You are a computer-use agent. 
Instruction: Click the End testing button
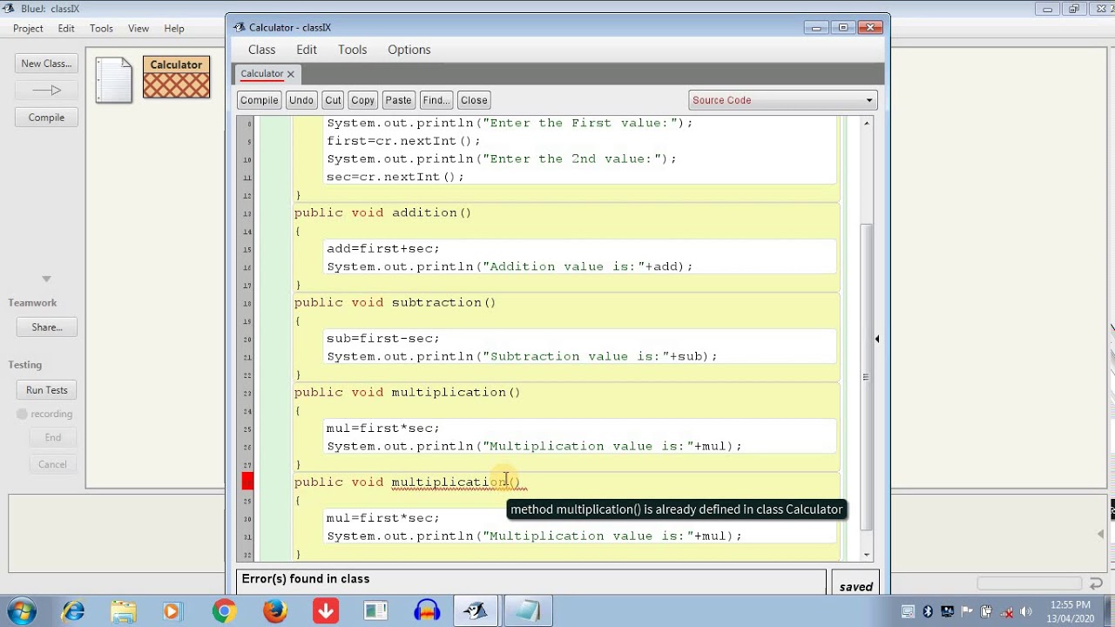point(52,437)
